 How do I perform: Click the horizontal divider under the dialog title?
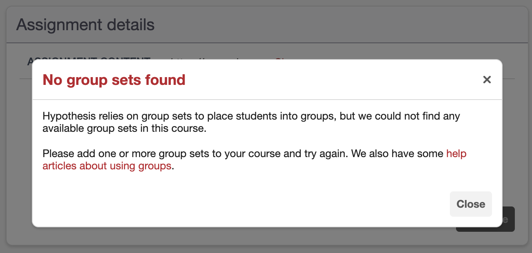267,100
